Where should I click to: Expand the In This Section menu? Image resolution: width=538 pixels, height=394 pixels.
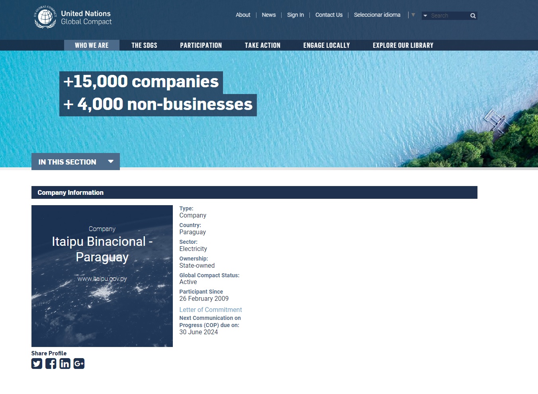[x=76, y=162]
